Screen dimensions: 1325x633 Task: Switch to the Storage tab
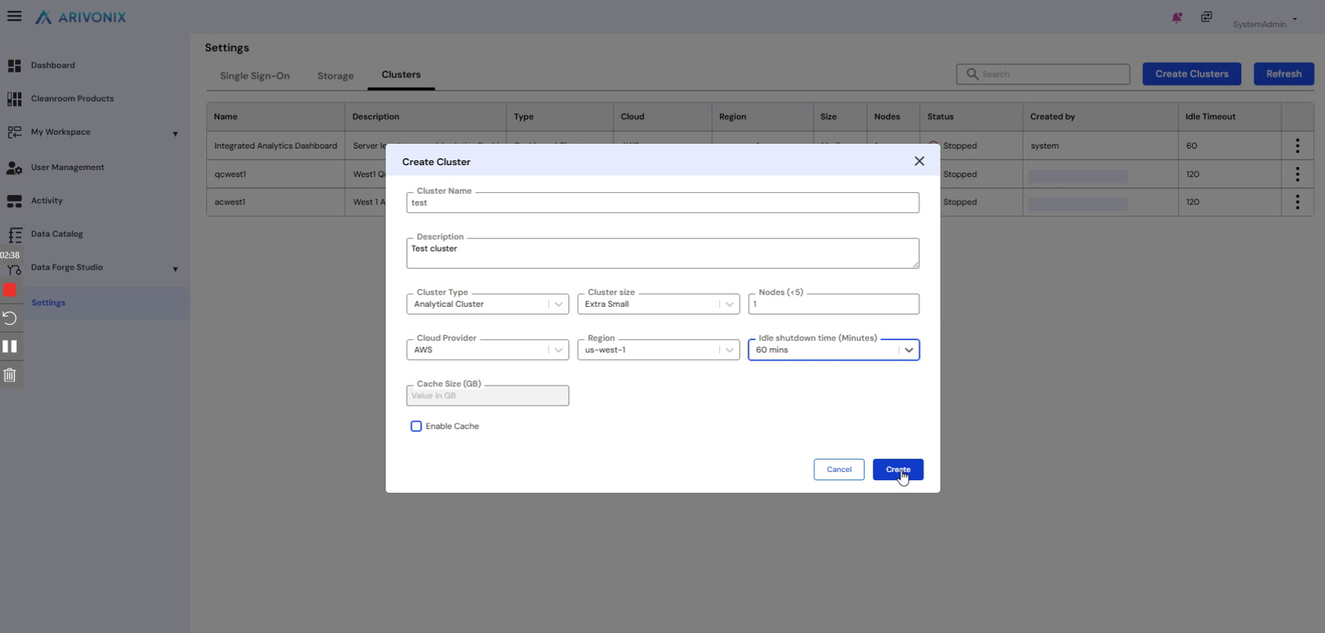[x=335, y=76]
